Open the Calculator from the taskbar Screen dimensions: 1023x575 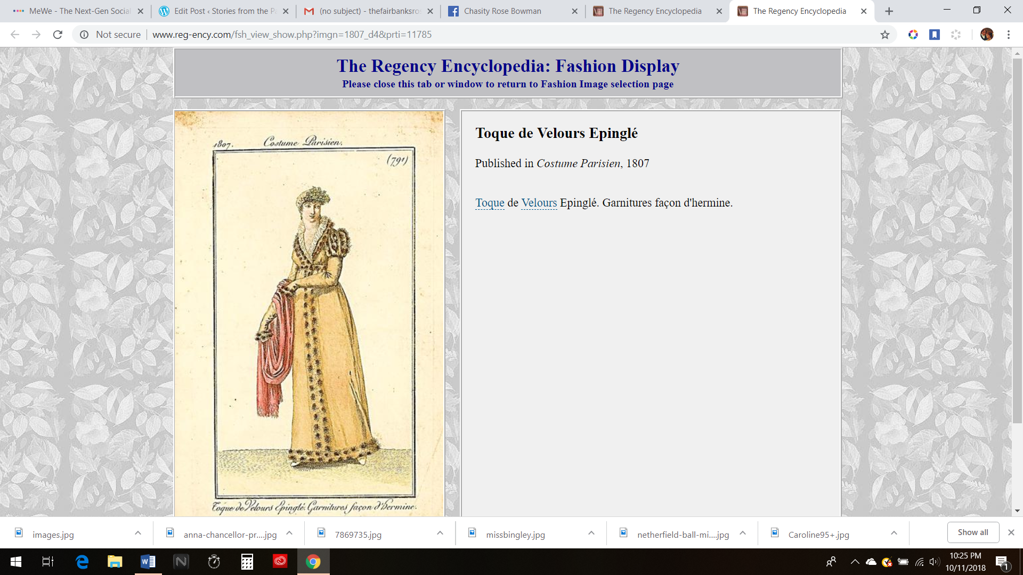(247, 562)
